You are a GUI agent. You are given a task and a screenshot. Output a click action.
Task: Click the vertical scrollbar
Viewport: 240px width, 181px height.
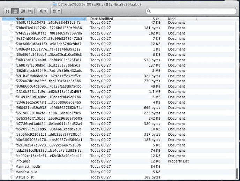click(238, 173)
